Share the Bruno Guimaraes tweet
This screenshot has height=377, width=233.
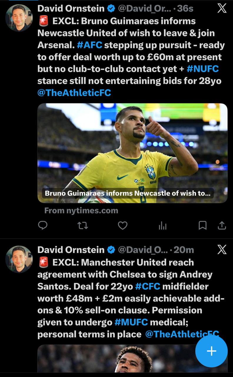222,226
